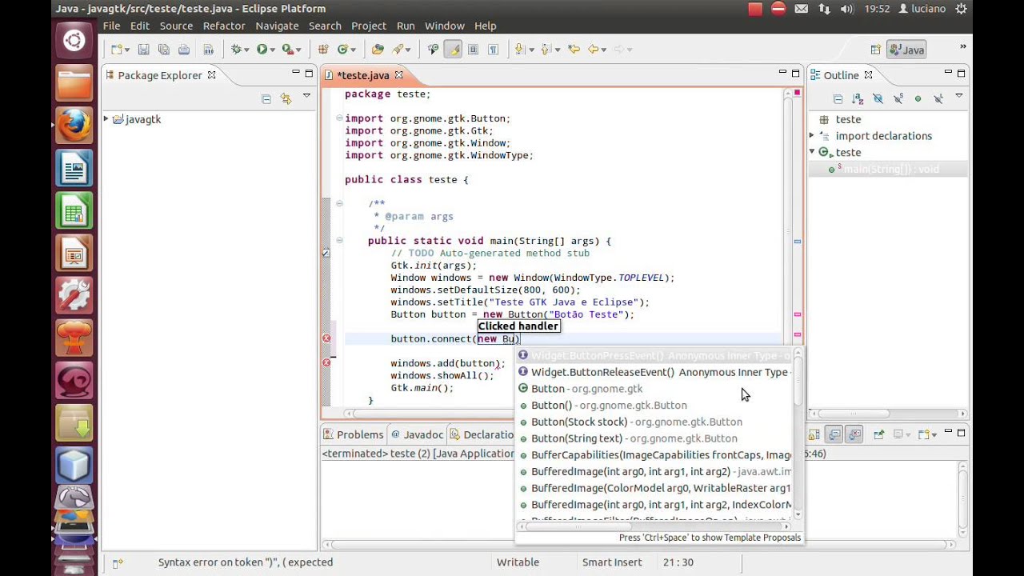Collapse All in Package Explorer toolbar
The image size is (1024, 576).
click(x=266, y=98)
